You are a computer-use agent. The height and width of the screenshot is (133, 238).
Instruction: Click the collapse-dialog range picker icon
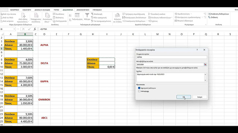(x=205, y=65)
